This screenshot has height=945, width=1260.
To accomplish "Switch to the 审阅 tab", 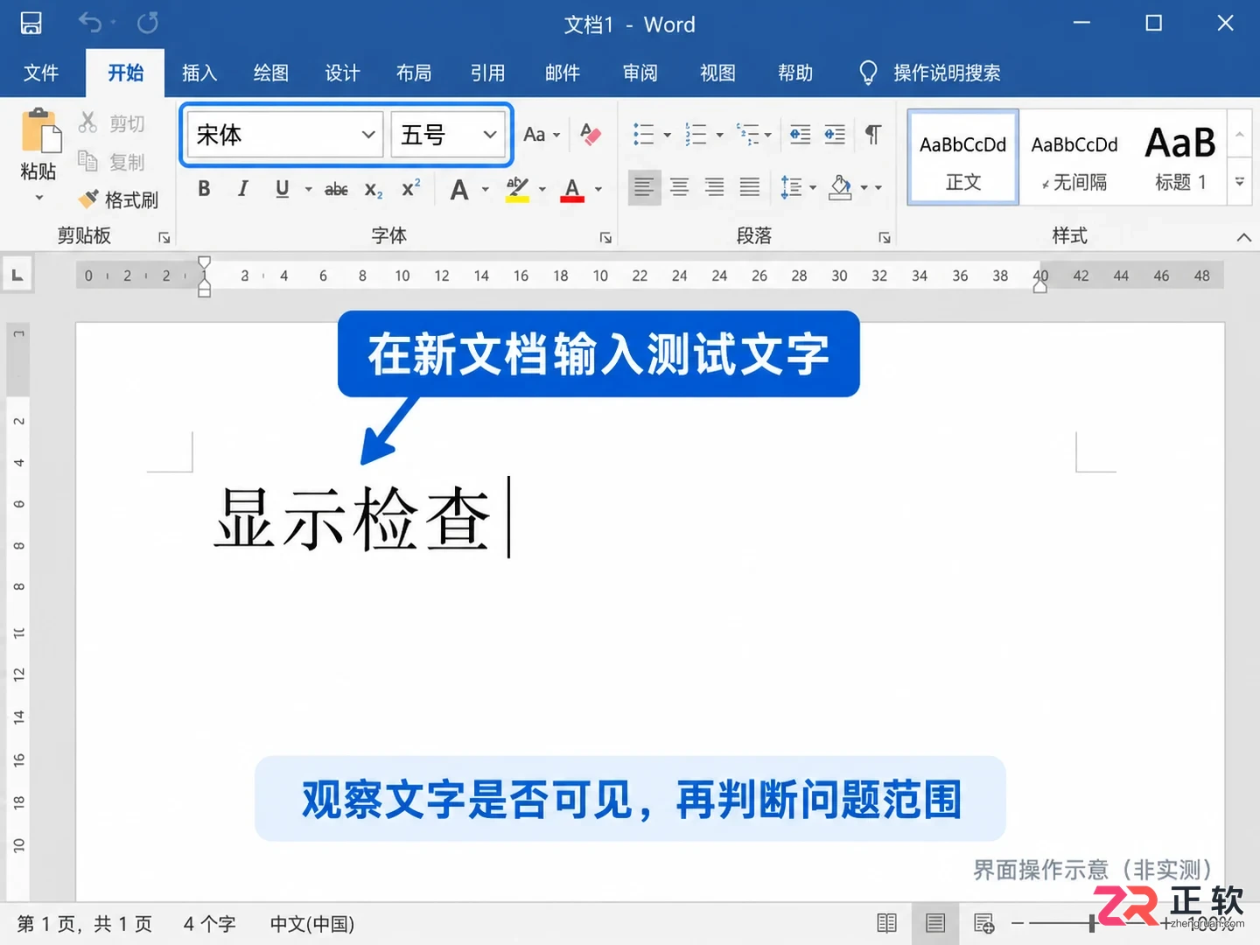I will tap(640, 73).
